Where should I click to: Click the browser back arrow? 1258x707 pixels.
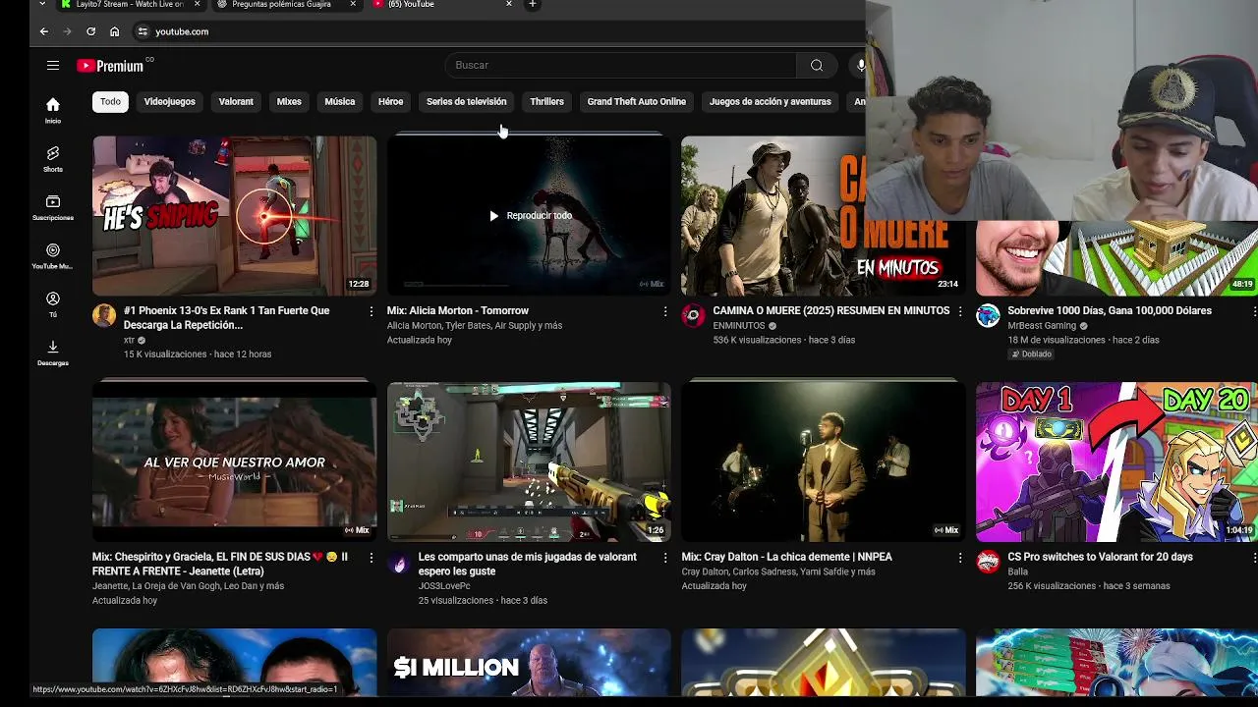coord(43,31)
